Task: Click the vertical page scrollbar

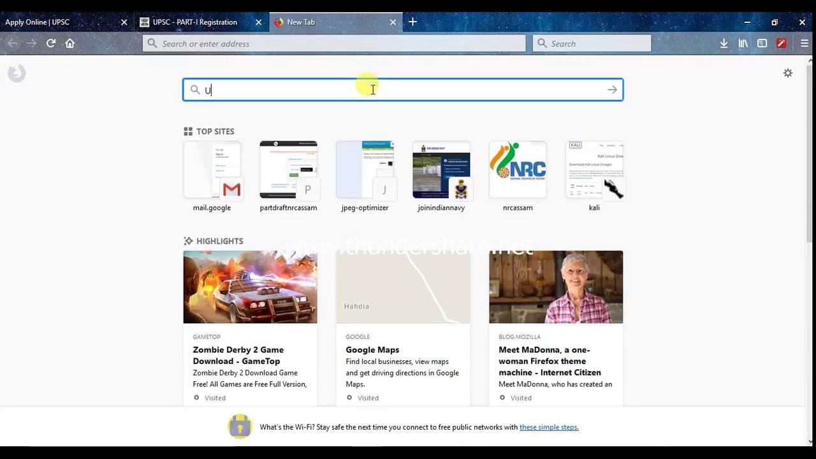Action: tap(810, 153)
